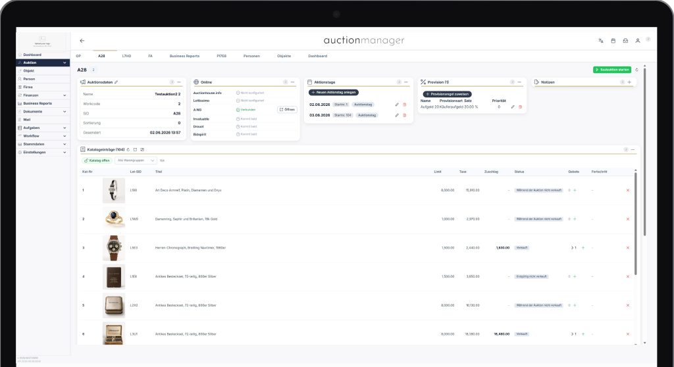Screen dimensions: 674x367
Task: Switch to the Personen tab
Action: (x=251, y=57)
